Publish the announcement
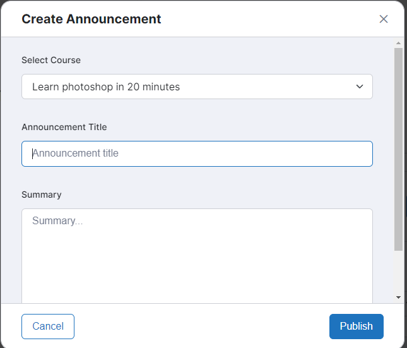Viewport: 407px width, 348px height. (x=356, y=327)
